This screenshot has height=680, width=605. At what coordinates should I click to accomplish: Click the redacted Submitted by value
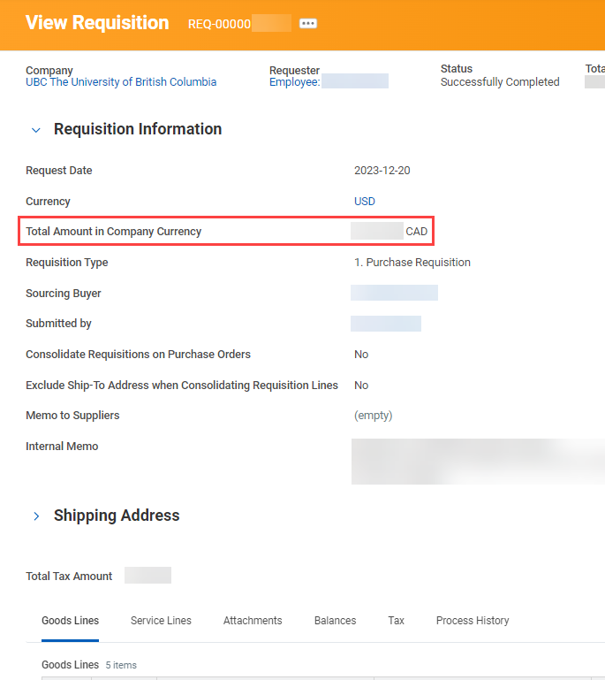tap(385, 324)
